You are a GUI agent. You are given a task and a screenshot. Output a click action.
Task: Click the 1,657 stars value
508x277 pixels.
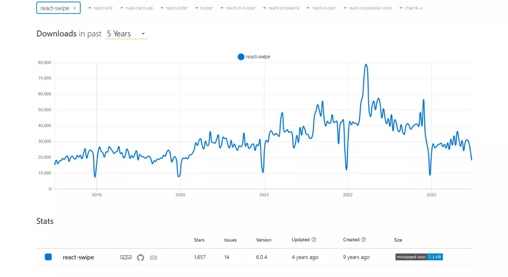[200, 257]
